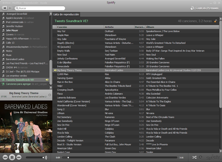Select the song Pet Semetary

64,117
